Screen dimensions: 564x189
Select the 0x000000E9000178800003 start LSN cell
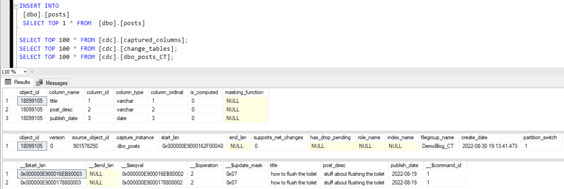[52, 182]
